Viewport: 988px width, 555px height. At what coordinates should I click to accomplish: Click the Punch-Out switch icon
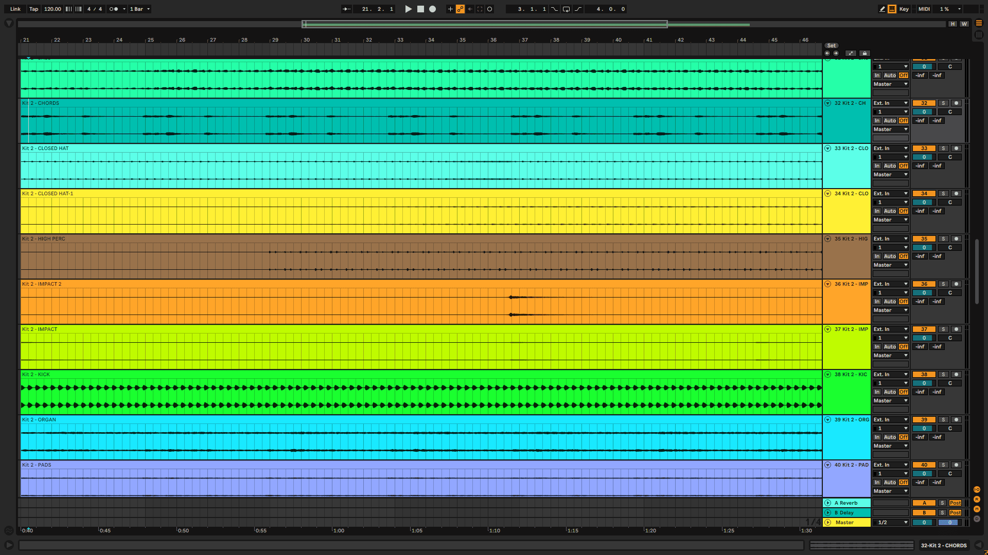pyautogui.click(x=578, y=9)
